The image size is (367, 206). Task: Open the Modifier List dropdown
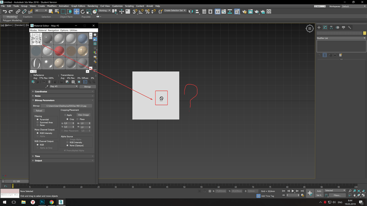341,38
